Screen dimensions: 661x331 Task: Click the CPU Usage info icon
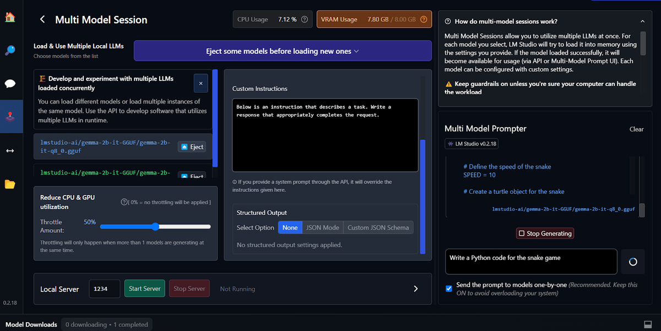pos(305,19)
